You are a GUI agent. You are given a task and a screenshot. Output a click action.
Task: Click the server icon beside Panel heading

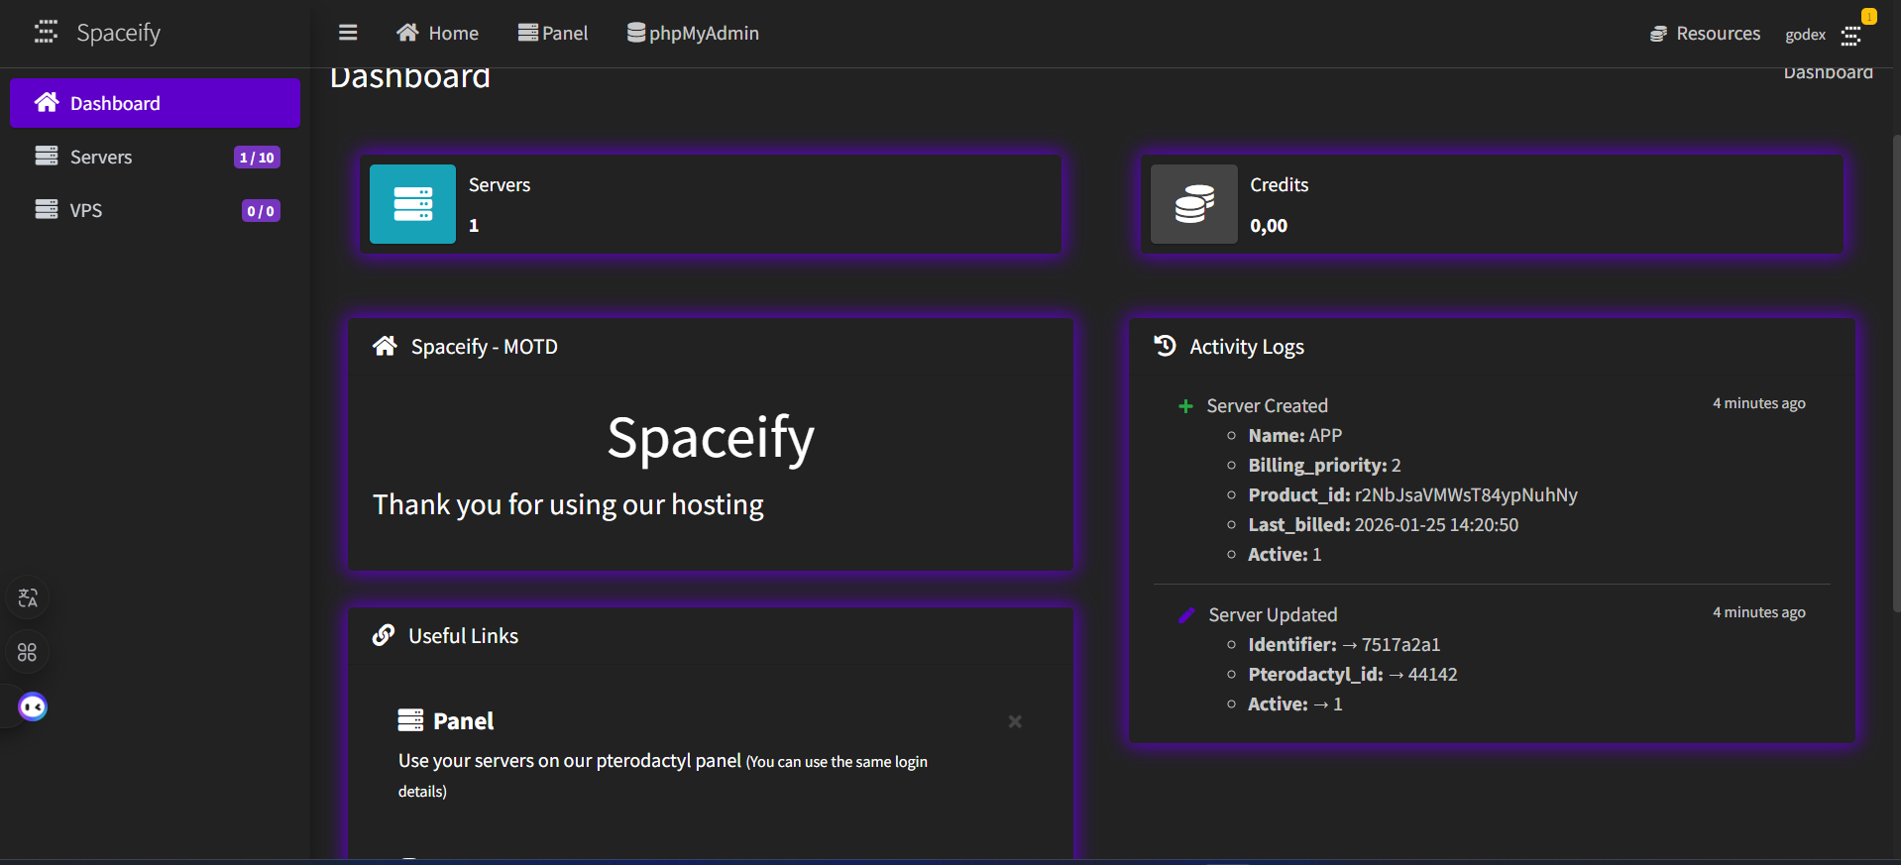click(410, 720)
